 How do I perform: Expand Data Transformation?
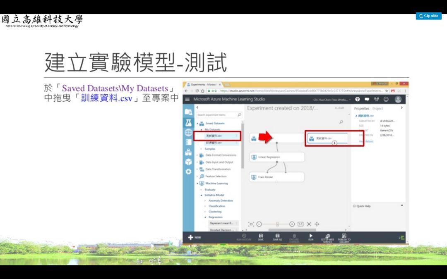tap(197, 169)
